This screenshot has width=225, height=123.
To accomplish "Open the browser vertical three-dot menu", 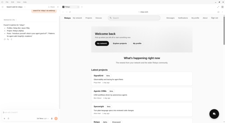I will point(222,12).
